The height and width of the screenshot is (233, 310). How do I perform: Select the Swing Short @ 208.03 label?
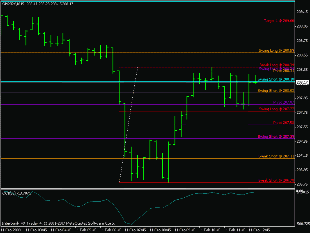click(276, 90)
